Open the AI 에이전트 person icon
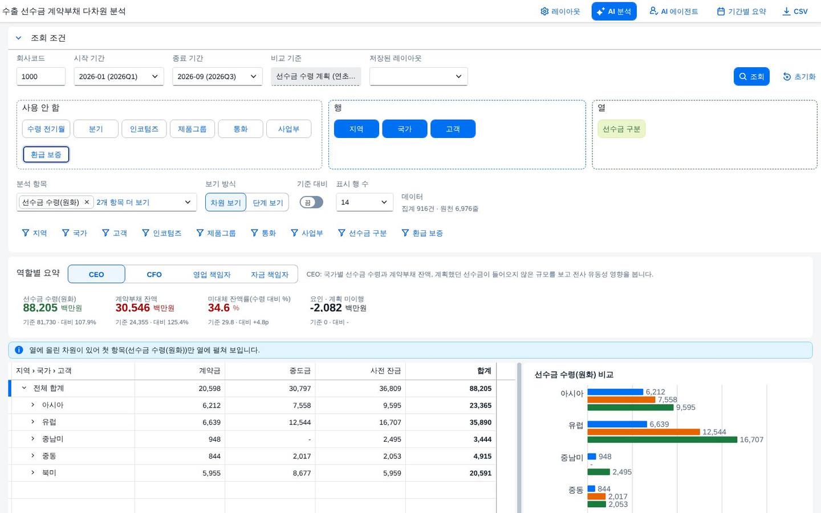Image resolution: width=821 pixels, height=513 pixels. 654,11
